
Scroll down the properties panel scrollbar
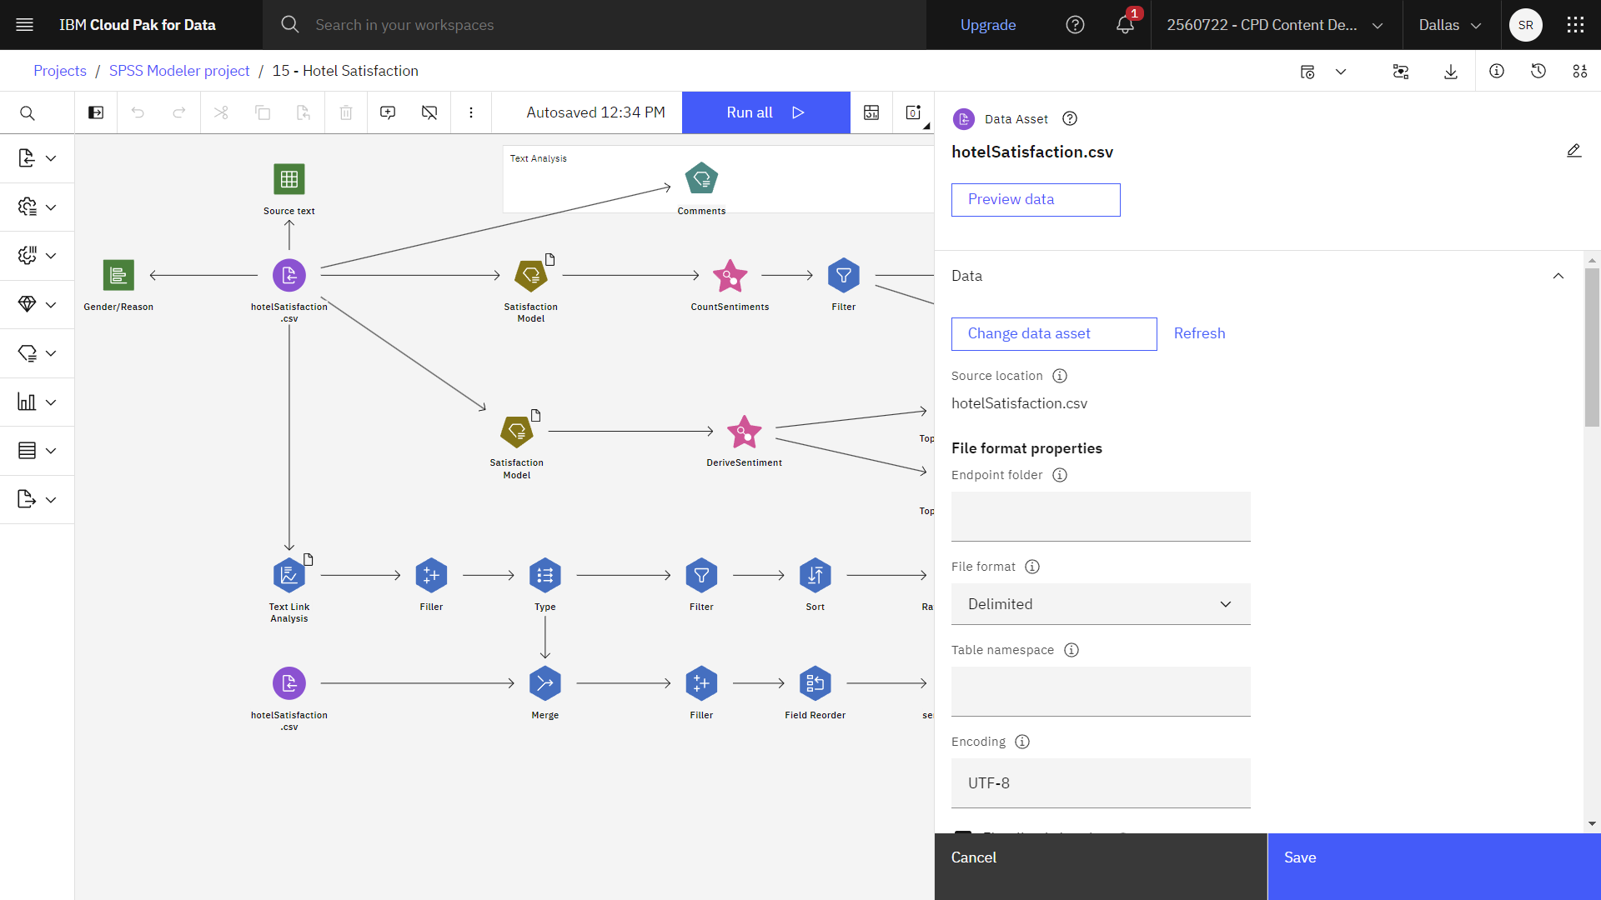tap(1592, 820)
